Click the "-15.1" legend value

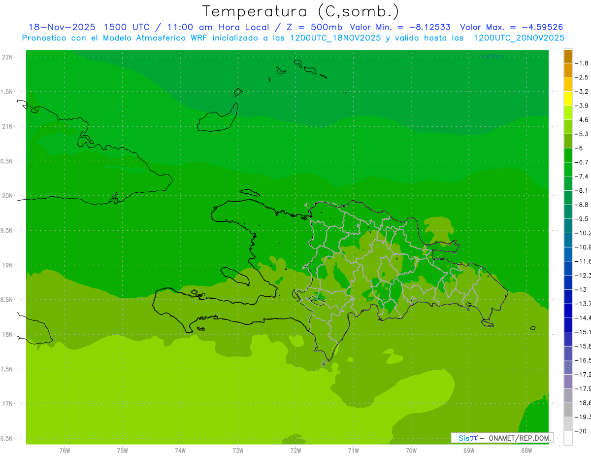(583, 332)
